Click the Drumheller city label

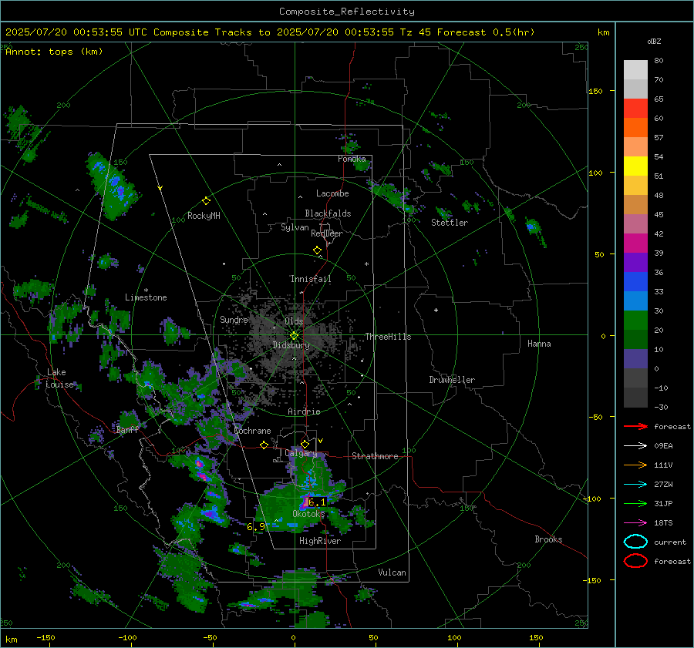point(452,380)
